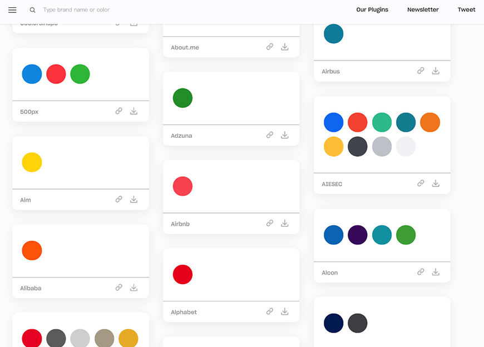Click the search magnifier icon
Image resolution: width=484 pixels, height=347 pixels.
[33, 10]
